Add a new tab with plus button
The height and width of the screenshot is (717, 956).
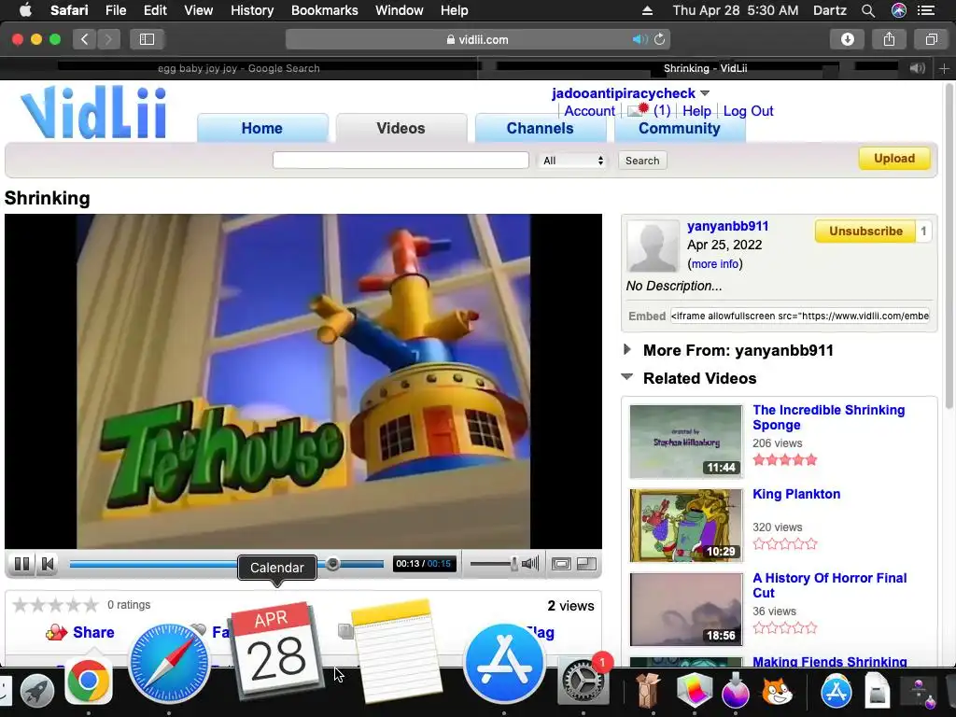pyautogui.click(x=944, y=68)
